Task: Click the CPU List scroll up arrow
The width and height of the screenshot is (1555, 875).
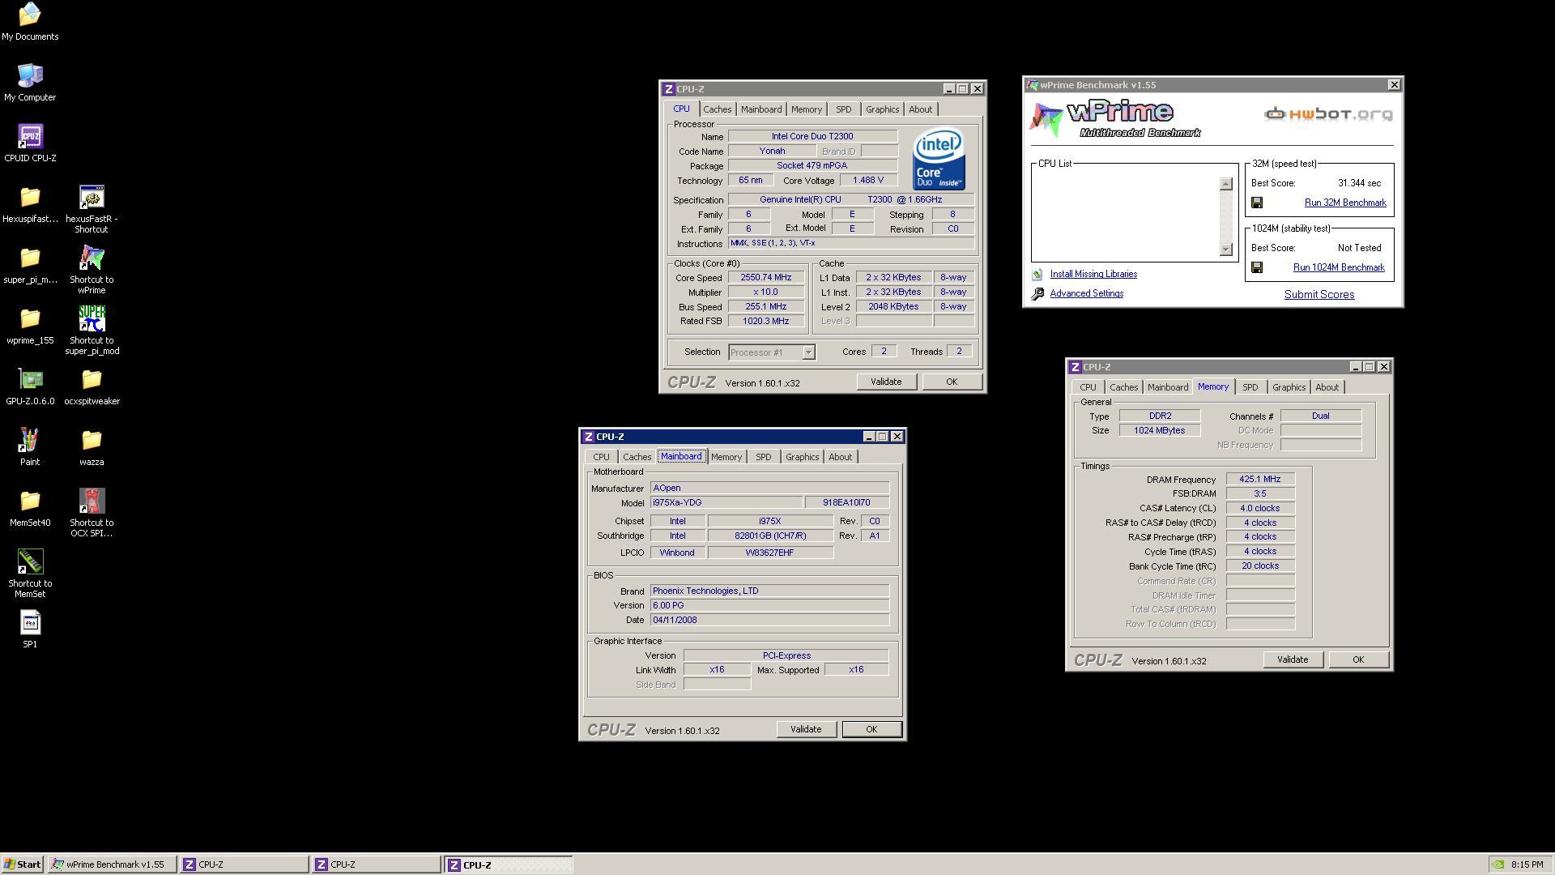Action: pyautogui.click(x=1225, y=184)
